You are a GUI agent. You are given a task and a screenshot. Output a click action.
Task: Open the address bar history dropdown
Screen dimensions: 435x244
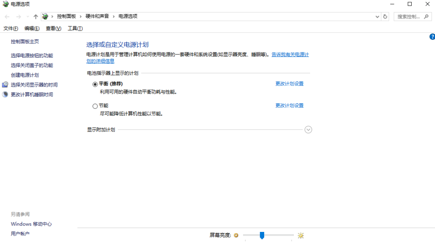point(377,16)
